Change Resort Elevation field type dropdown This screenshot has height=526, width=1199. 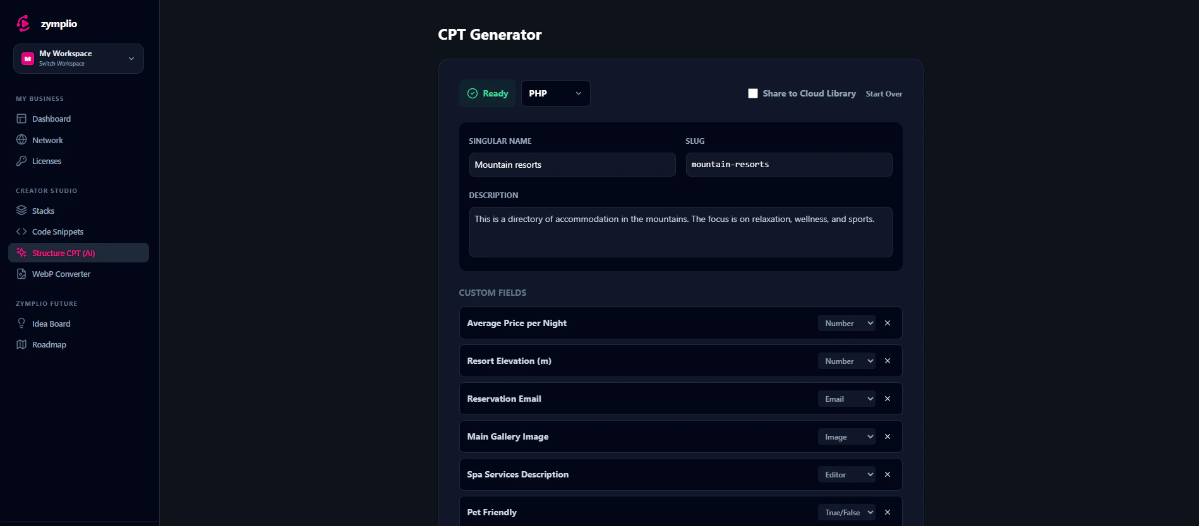coord(847,361)
